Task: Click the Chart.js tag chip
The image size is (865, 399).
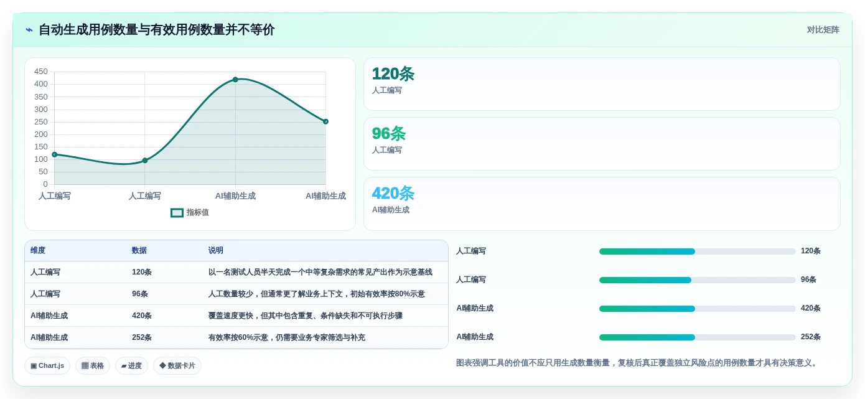Action: click(47, 366)
